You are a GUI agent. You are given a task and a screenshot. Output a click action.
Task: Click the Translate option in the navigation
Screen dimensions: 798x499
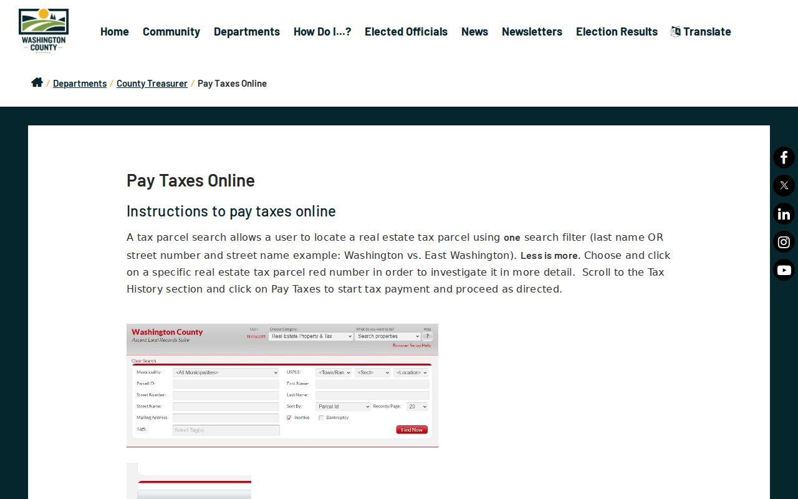[x=701, y=31]
